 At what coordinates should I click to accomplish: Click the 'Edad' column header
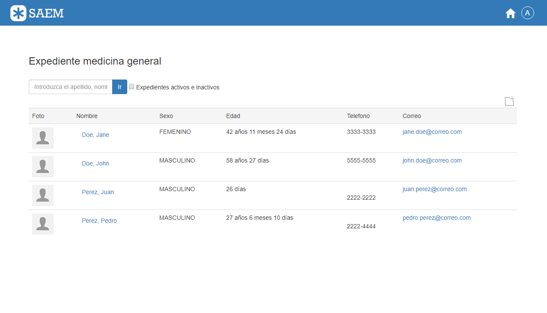[x=233, y=116]
